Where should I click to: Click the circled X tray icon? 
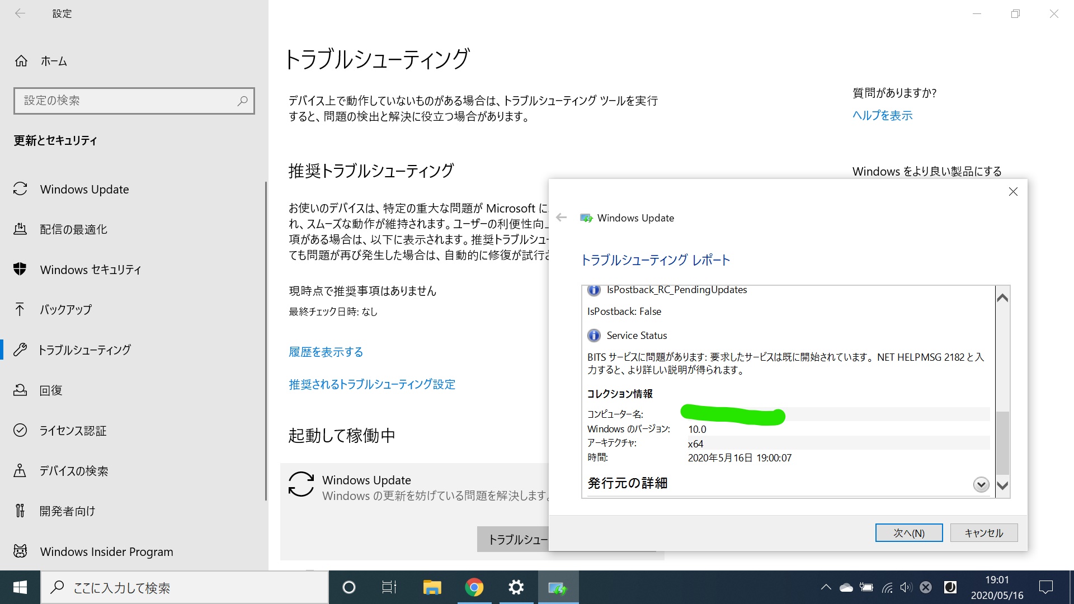(x=926, y=587)
